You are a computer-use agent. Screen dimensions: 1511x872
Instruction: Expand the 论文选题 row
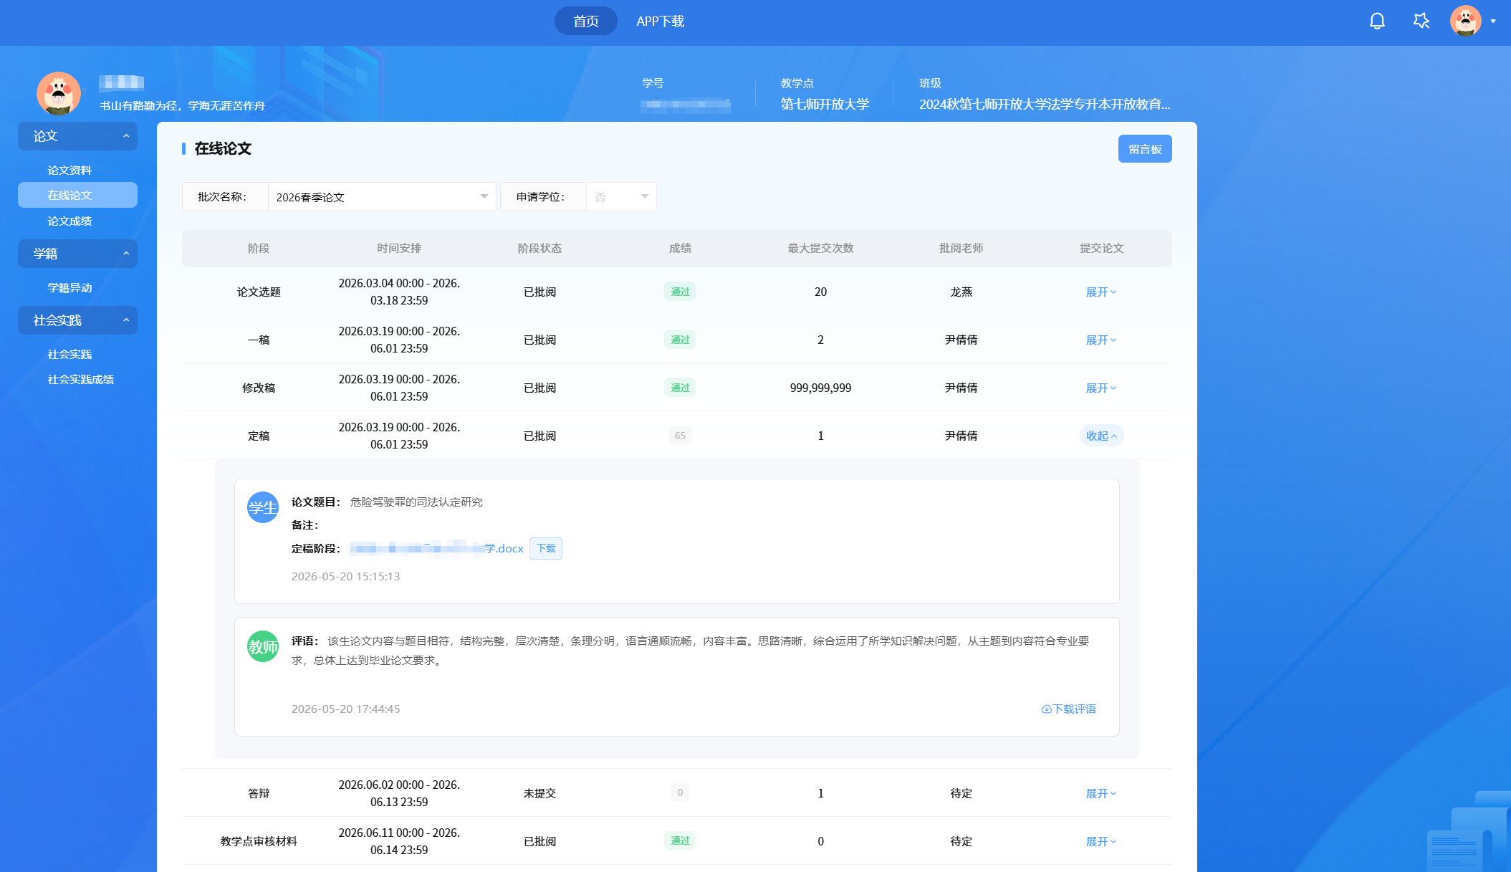coord(1101,292)
